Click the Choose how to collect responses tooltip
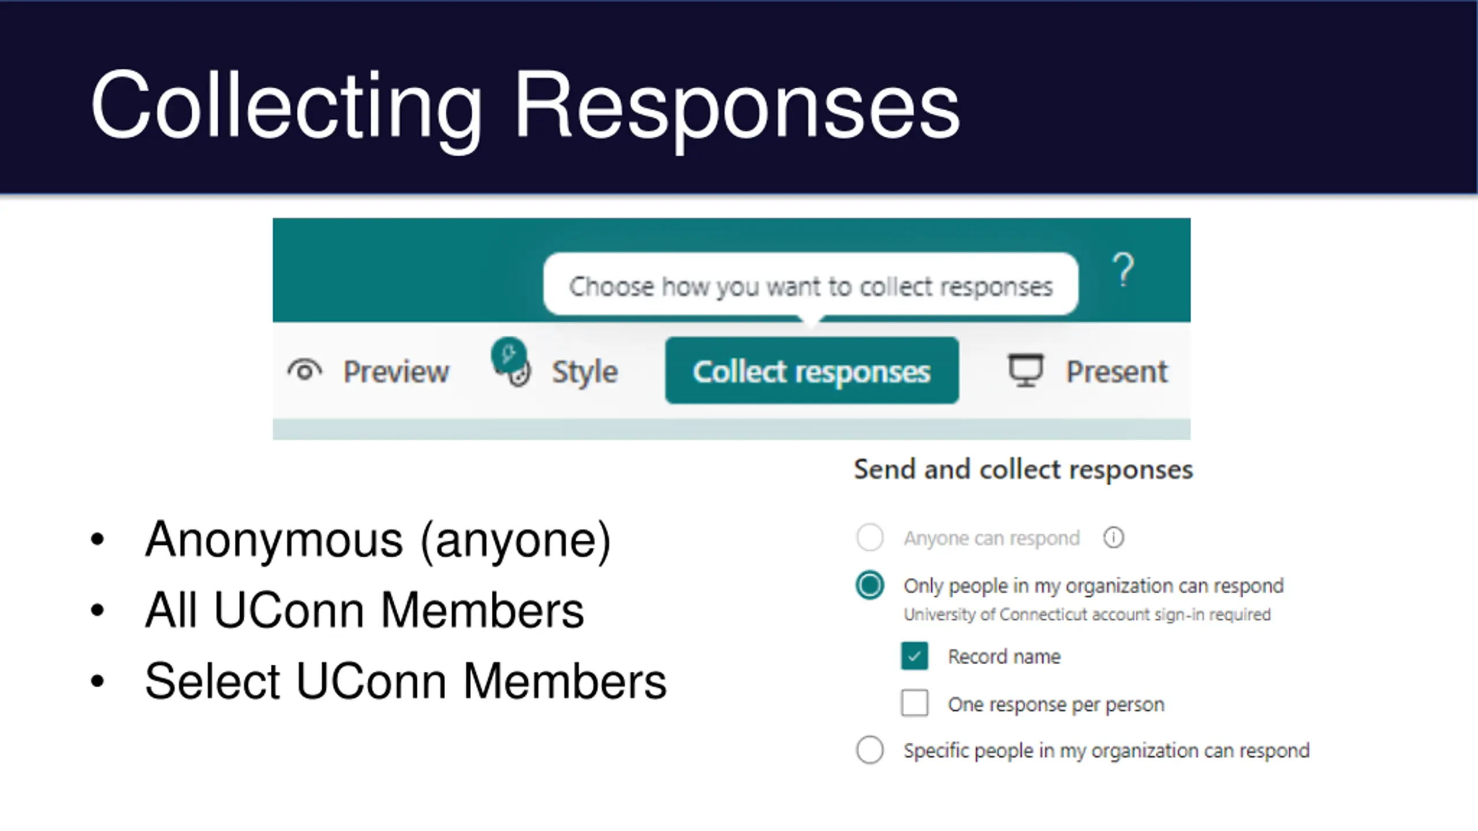 tap(811, 285)
